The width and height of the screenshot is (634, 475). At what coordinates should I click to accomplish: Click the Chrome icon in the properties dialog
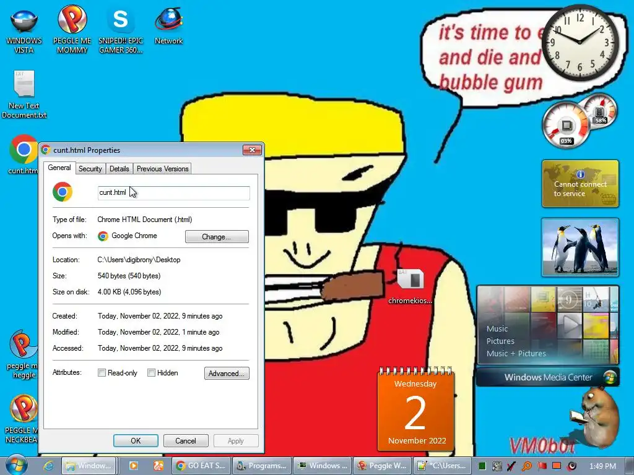(x=63, y=192)
